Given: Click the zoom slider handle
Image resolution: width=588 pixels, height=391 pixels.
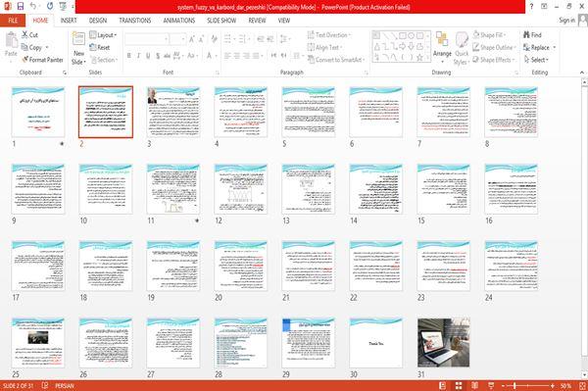Looking at the screenshot, I should (514, 385).
